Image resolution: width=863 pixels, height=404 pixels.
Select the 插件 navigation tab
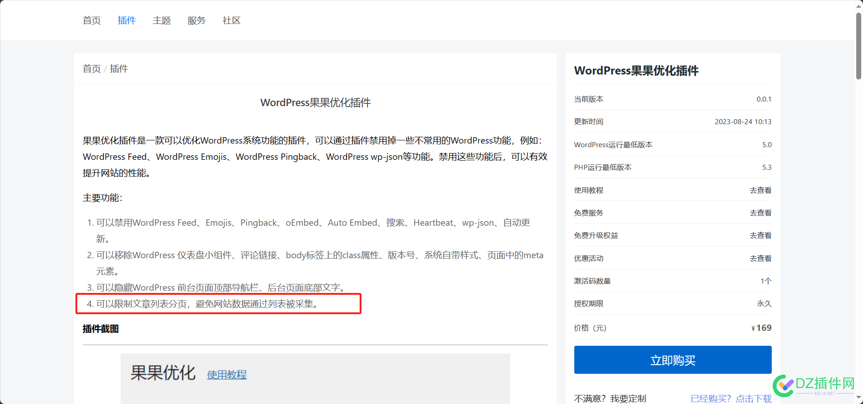coord(127,20)
